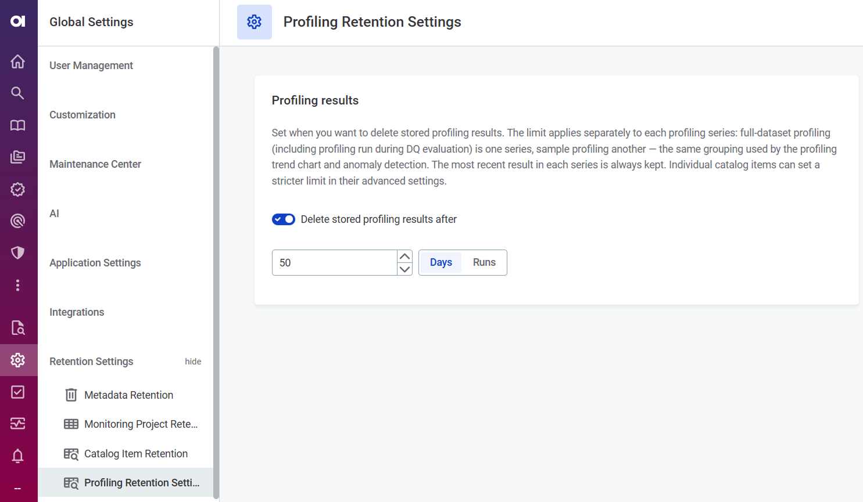
Task: Open User Management settings
Action: point(91,66)
